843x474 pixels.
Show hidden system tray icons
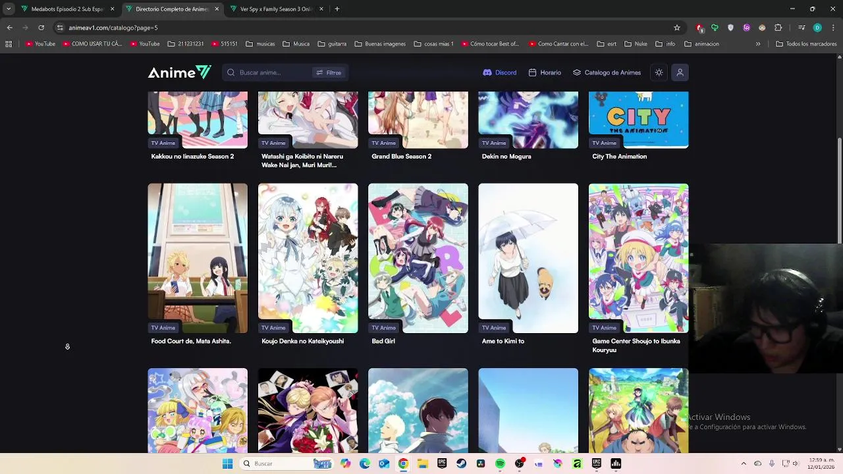tap(744, 463)
